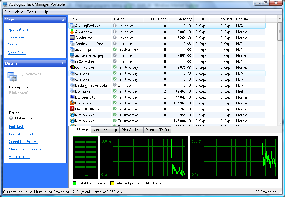
Task: Open the Help menu
Action: 44,12
